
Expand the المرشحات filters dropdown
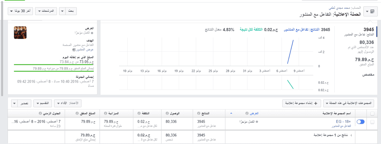coord(46,11)
